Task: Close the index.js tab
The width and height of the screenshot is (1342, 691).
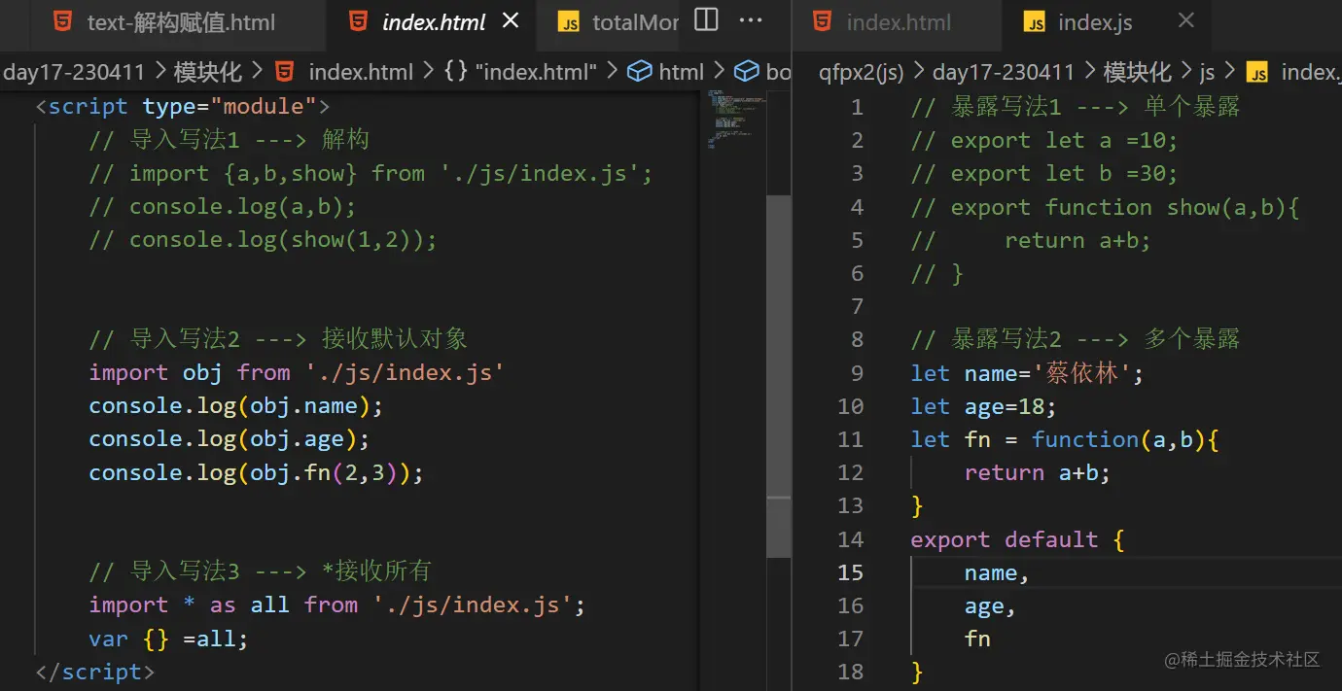Action: point(1184,19)
